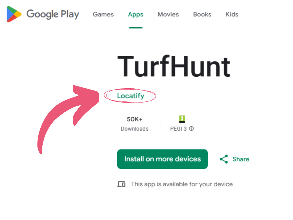The height and width of the screenshot is (220, 293).
Task: Click the Share label
Action: coord(241,159)
